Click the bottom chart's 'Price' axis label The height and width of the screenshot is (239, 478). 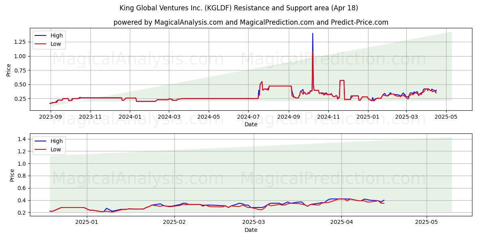click(12, 175)
